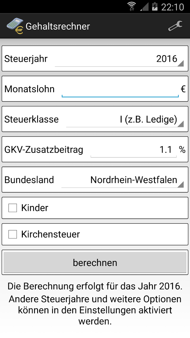Tap the Kirchensteuer label text

(50, 234)
